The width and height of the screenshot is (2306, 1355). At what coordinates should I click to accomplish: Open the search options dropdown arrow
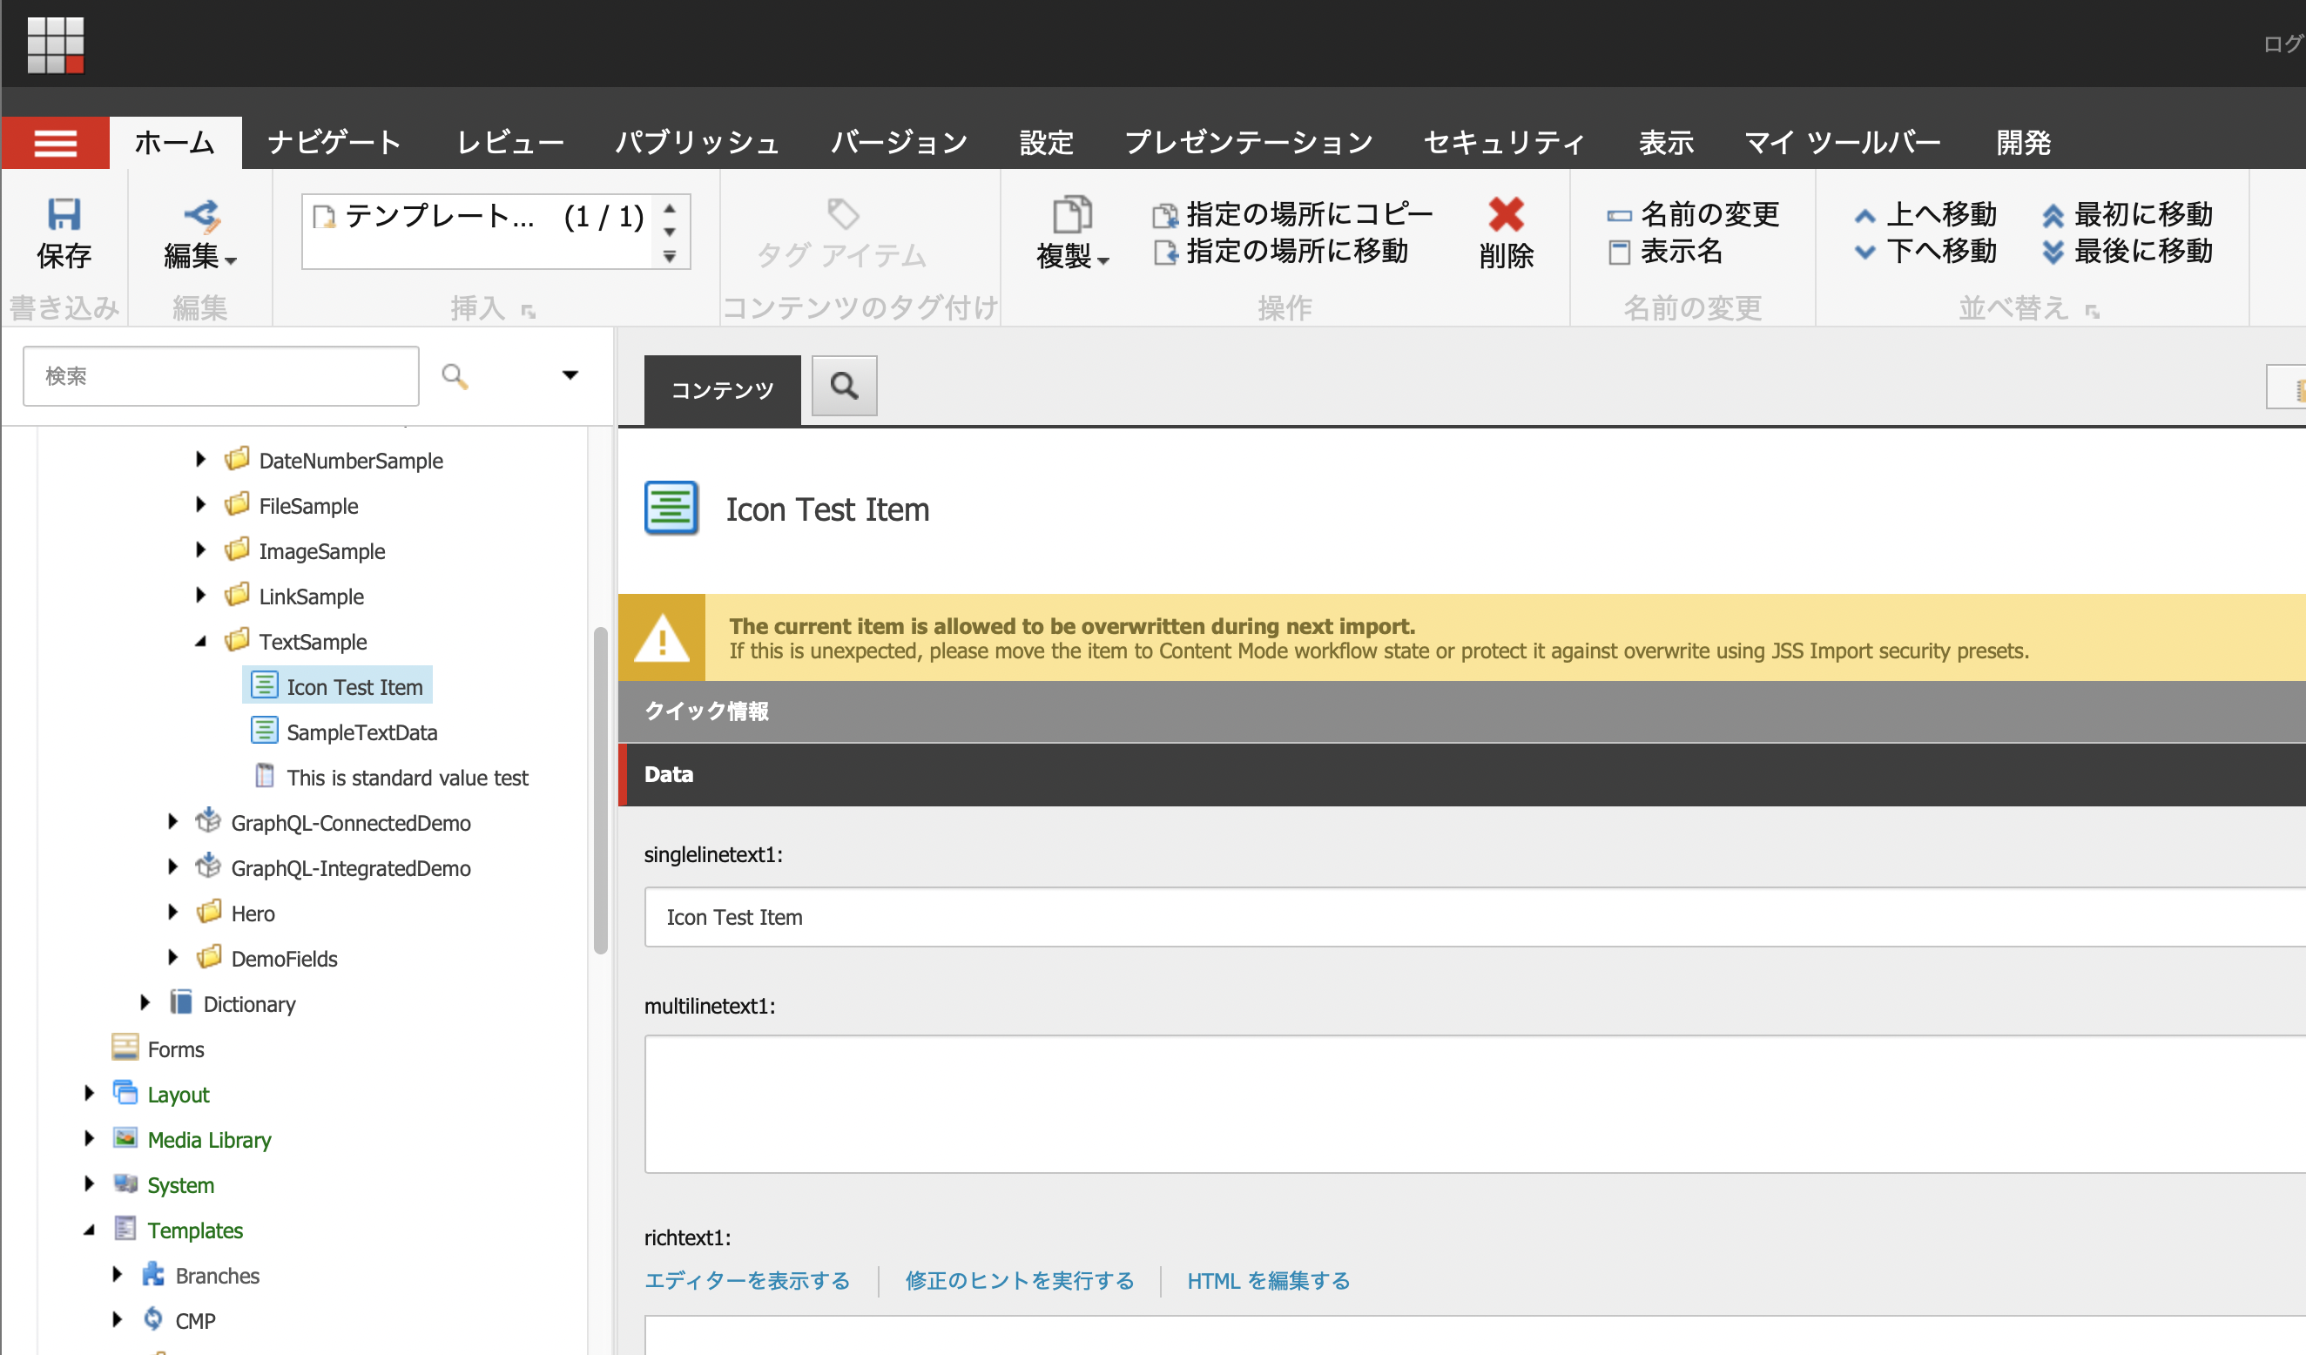pos(570,375)
